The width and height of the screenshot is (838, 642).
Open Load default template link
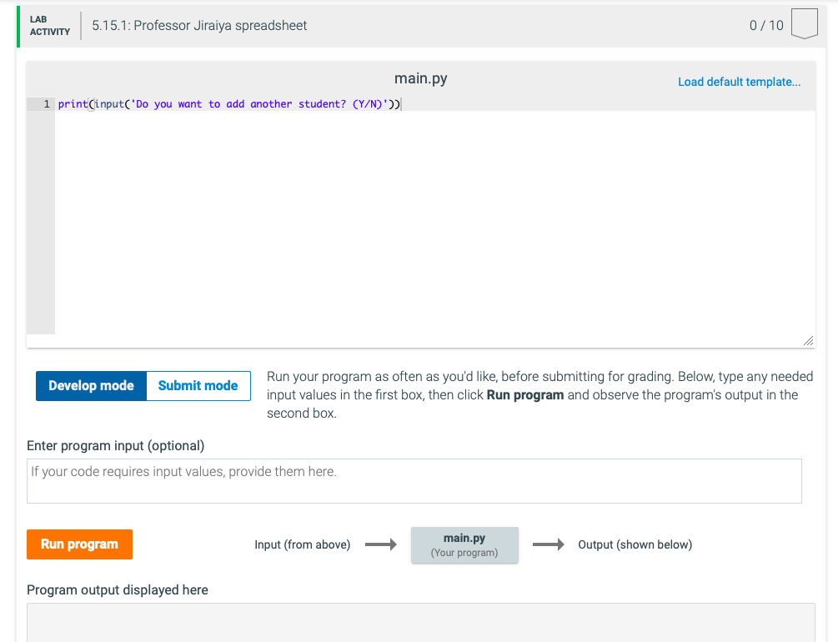[x=739, y=82]
